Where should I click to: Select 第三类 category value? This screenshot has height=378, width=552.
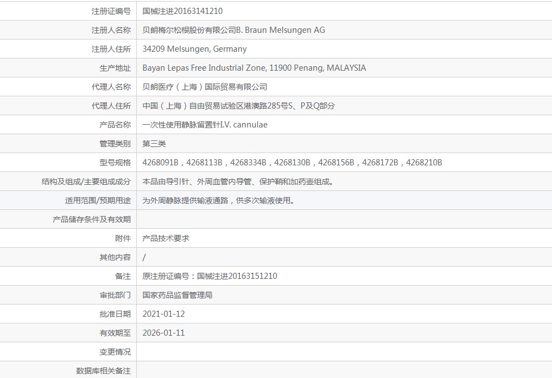tap(154, 144)
